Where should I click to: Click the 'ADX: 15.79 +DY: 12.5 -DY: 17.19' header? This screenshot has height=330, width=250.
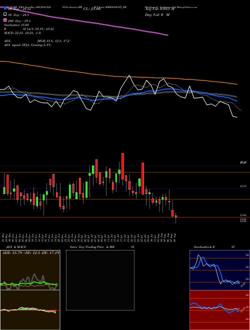[30, 252]
